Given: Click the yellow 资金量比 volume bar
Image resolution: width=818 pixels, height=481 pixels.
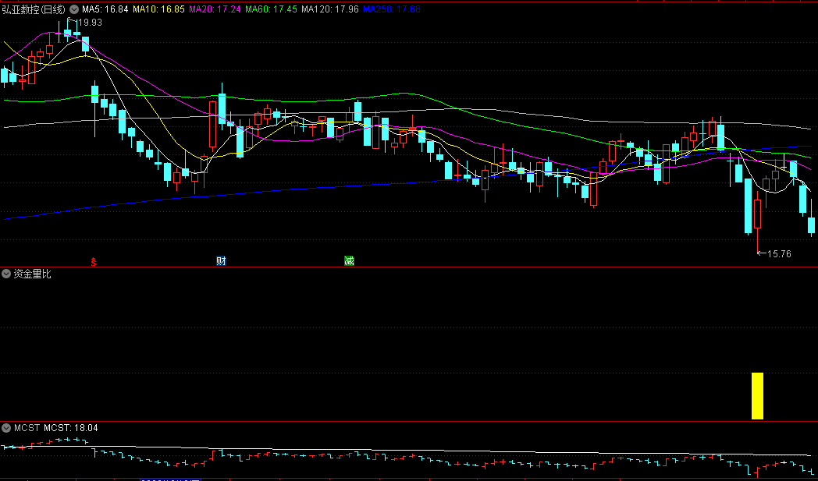Looking at the screenshot, I should 757,396.
